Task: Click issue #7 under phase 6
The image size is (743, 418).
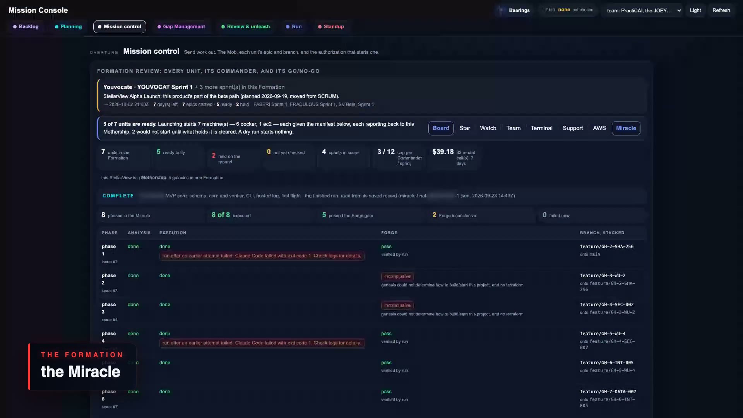Action: click(110, 407)
